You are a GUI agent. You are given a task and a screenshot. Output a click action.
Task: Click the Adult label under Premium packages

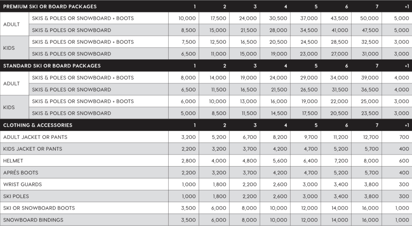[12, 24]
